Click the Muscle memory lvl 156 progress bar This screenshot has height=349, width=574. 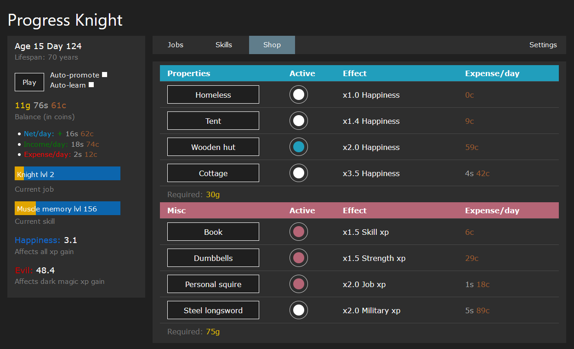tap(67, 208)
